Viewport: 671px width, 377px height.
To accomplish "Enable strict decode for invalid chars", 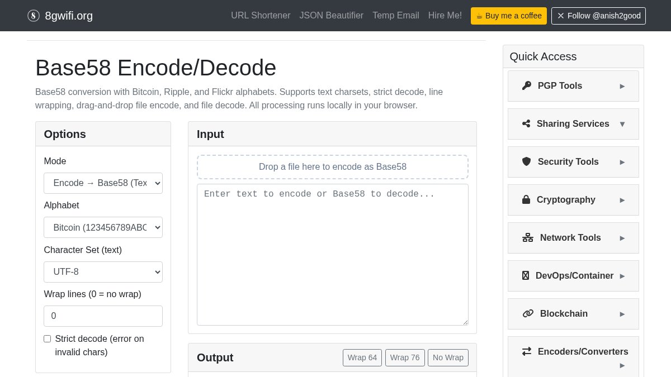I will (x=47, y=338).
